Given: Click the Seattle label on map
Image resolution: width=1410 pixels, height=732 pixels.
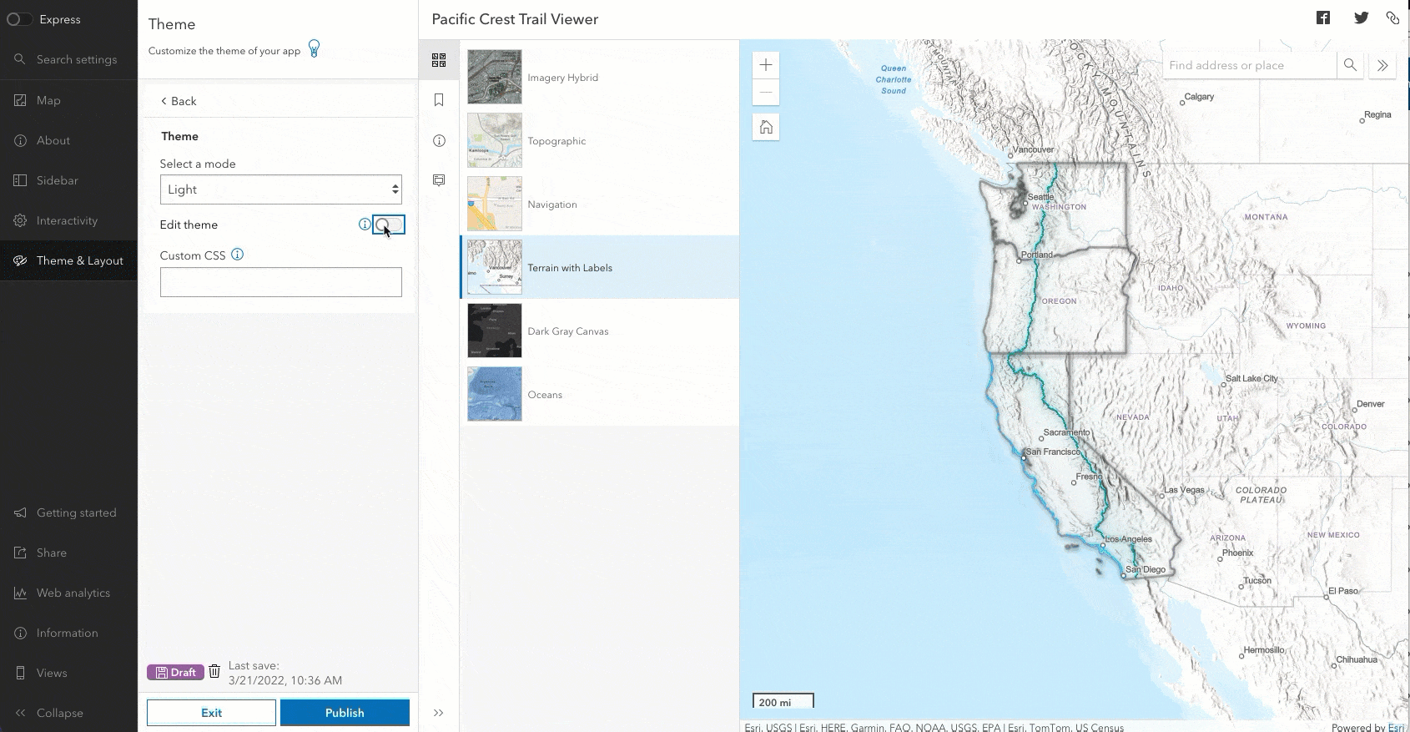Looking at the screenshot, I should [x=1040, y=197].
